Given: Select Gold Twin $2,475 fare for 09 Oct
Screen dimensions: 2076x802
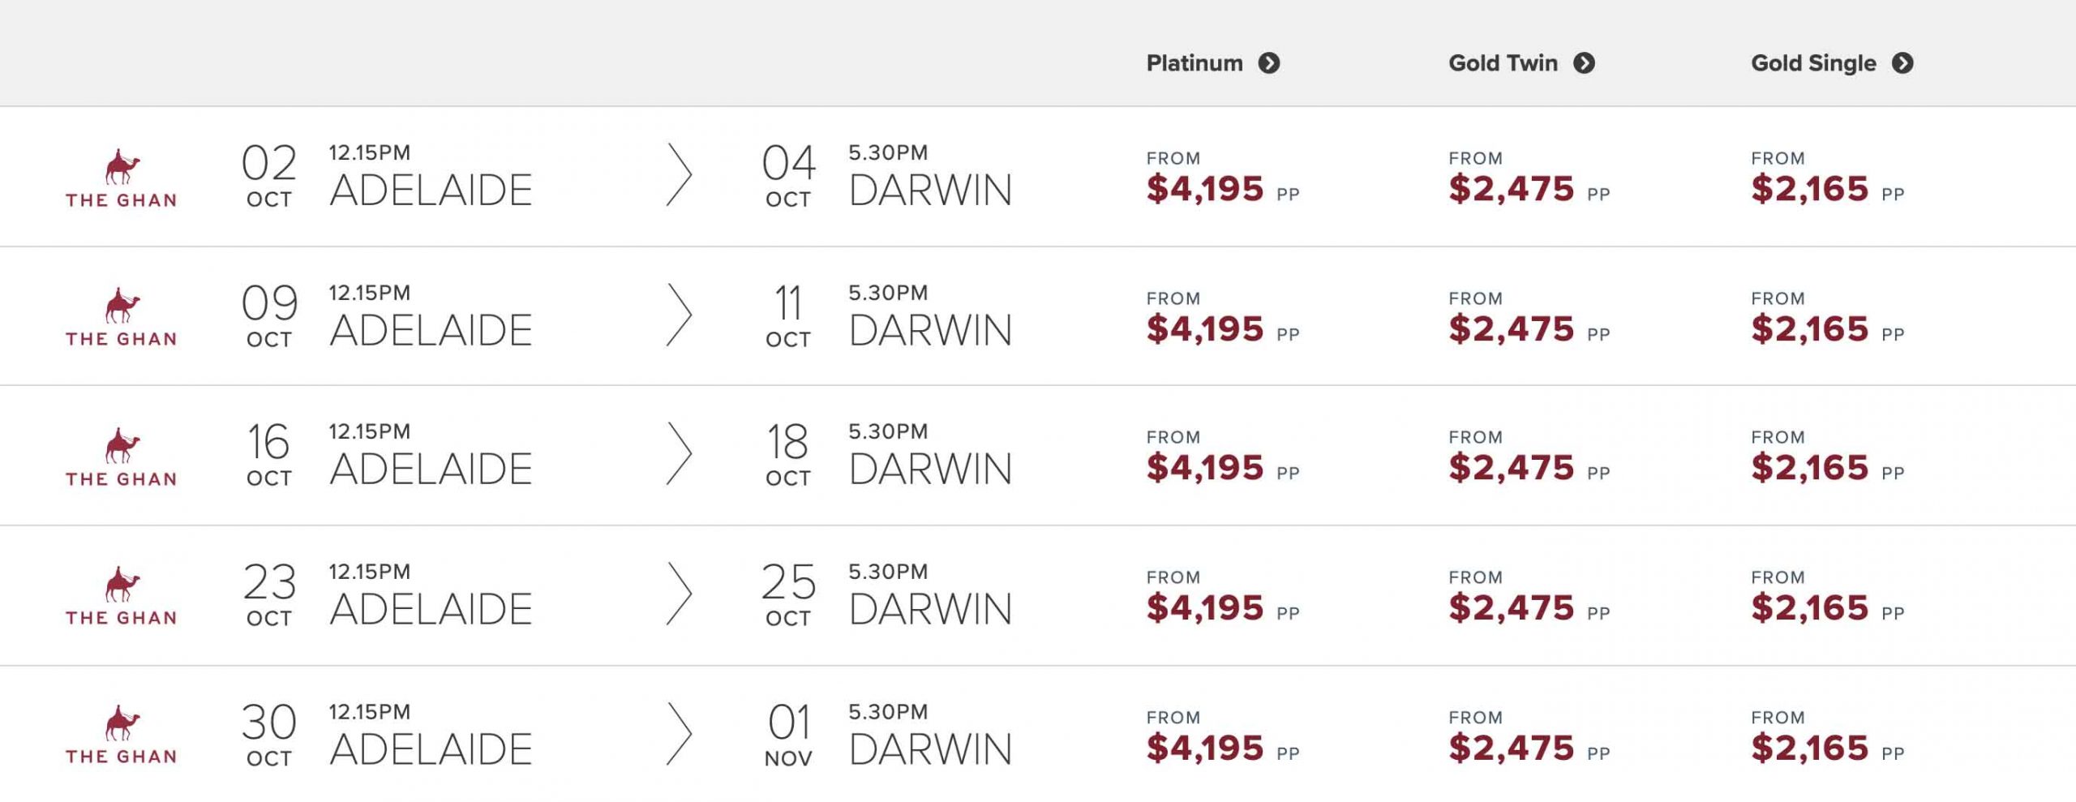Looking at the screenshot, I should [1511, 329].
